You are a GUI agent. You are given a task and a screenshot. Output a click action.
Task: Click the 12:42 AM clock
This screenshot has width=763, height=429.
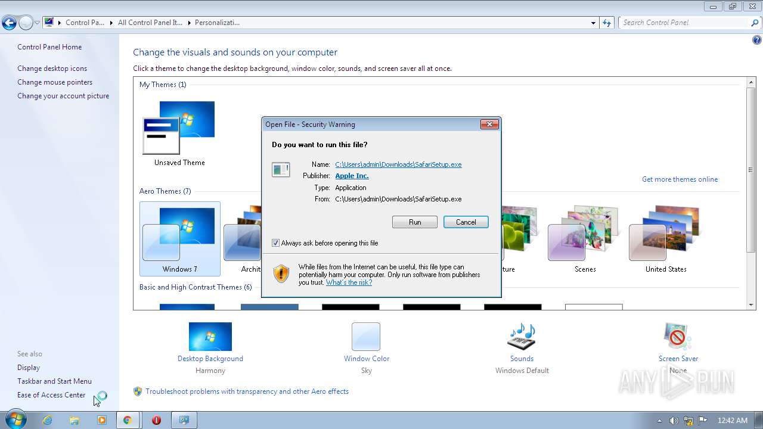click(733, 421)
